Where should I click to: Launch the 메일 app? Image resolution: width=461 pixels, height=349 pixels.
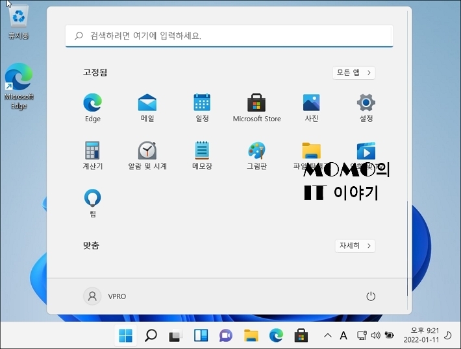[x=147, y=107]
